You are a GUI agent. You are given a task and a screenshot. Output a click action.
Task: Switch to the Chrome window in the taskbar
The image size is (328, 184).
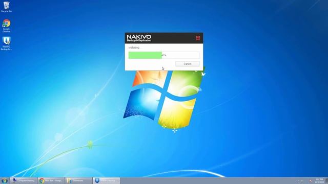point(51,180)
